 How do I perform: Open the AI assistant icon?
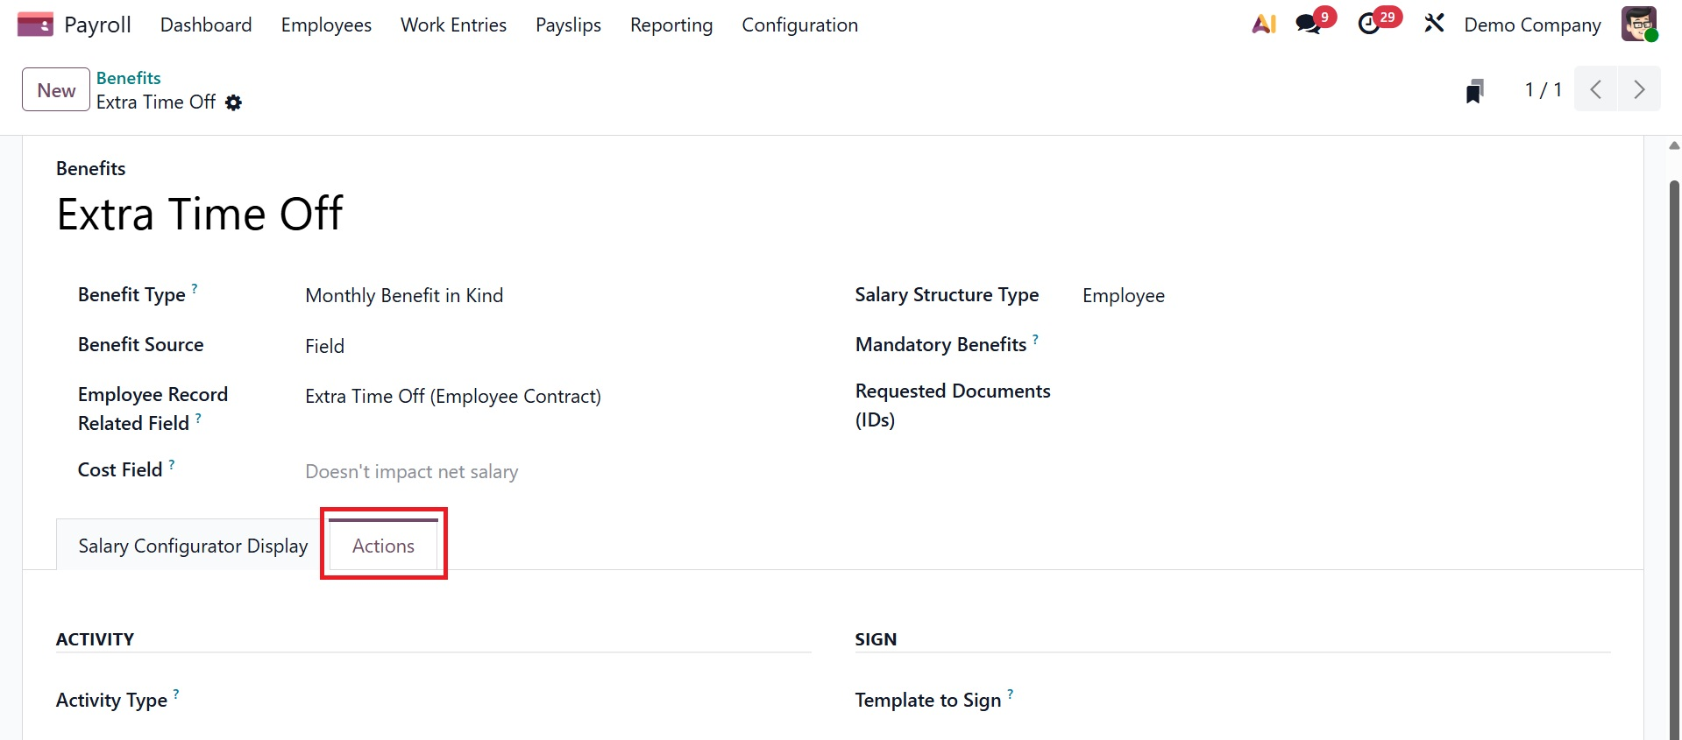(x=1263, y=25)
